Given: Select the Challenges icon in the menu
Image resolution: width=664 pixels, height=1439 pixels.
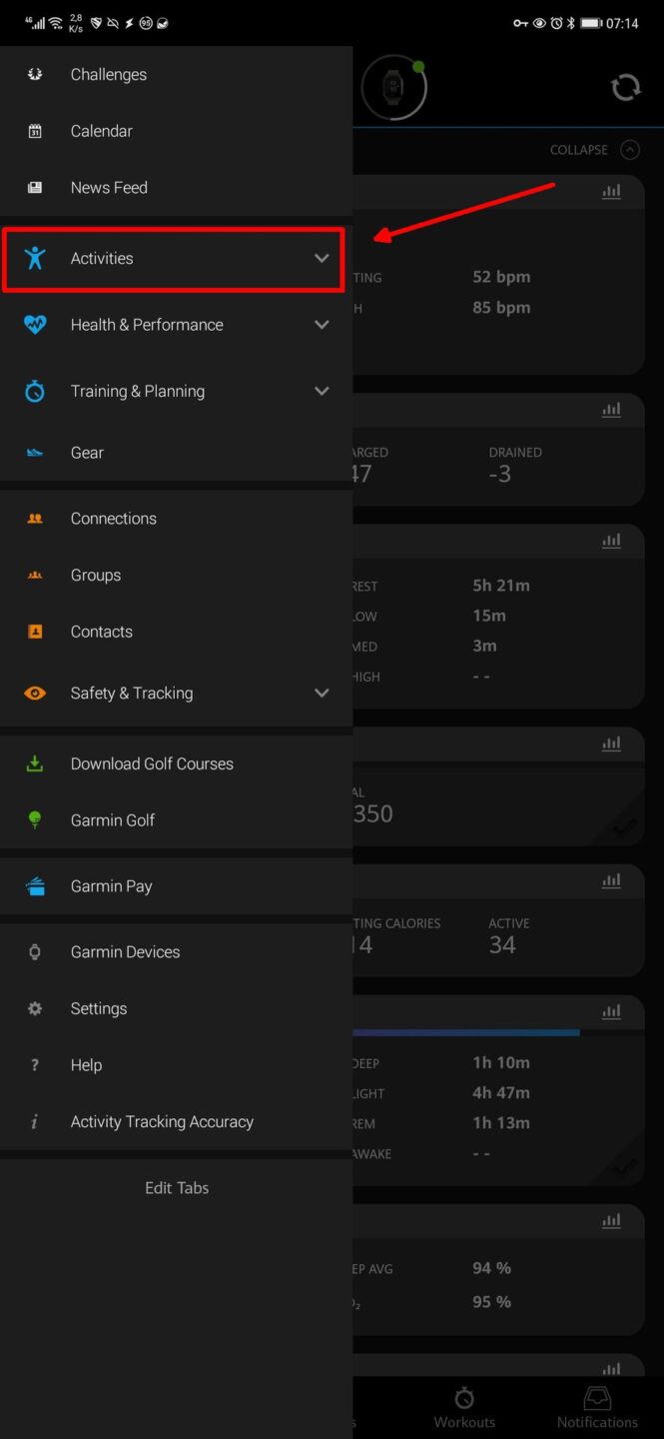Looking at the screenshot, I should (x=34, y=74).
